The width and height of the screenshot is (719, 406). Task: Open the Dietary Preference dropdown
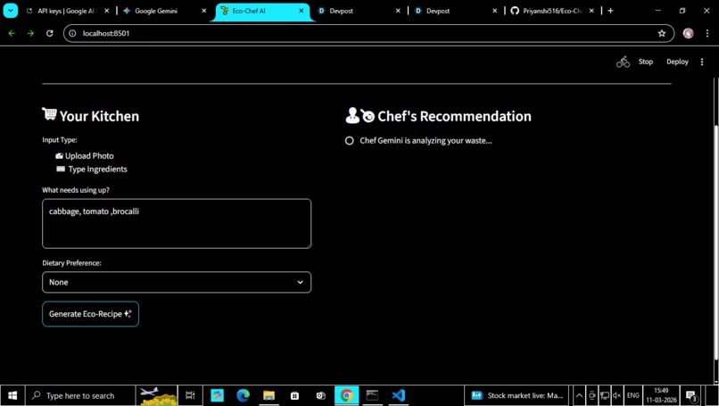point(177,282)
